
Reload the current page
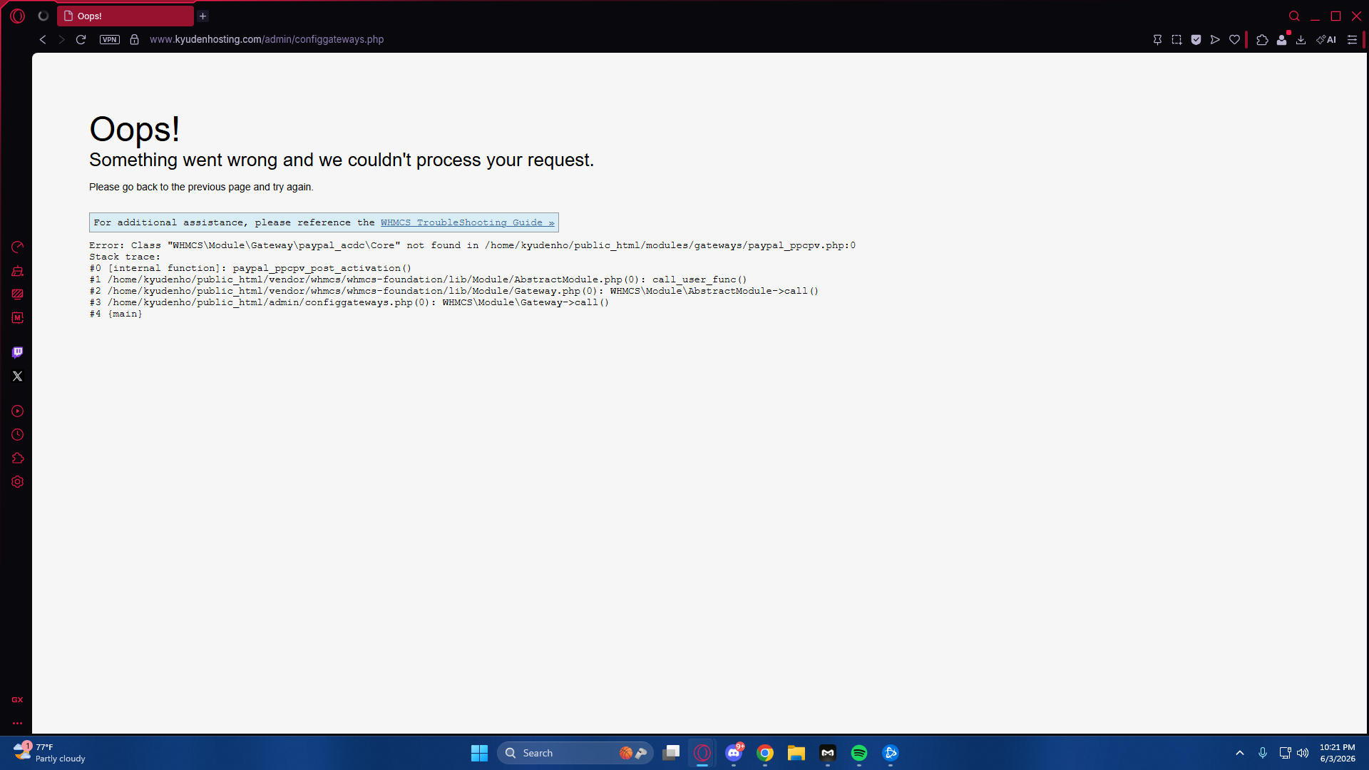(81, 39)
